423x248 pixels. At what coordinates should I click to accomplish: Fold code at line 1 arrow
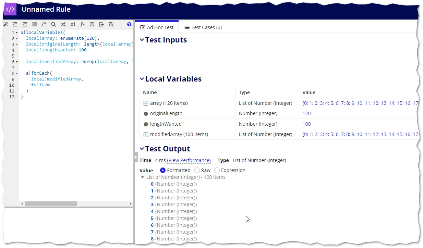coord(17,33)
